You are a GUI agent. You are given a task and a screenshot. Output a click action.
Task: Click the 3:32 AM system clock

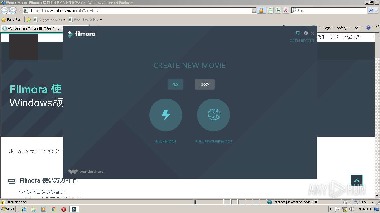tap(365, 209)
